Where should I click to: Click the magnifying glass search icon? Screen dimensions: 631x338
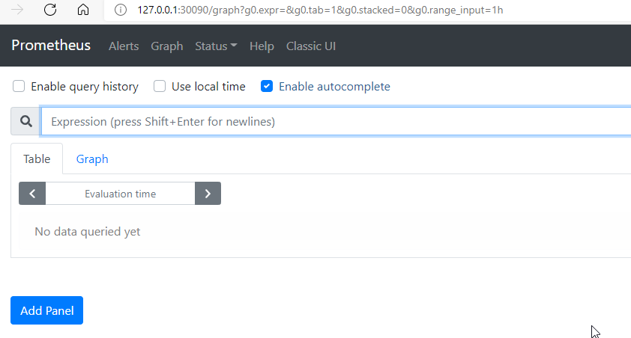(26, 121)
